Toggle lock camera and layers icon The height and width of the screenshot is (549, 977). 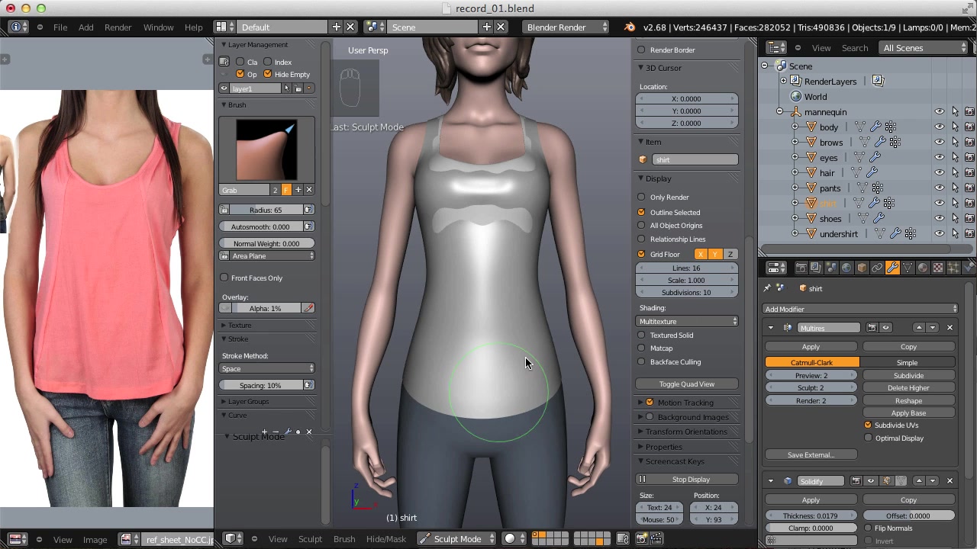623,538
